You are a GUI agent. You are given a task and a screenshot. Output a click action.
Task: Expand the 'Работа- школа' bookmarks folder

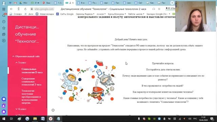tap(136, 14)
